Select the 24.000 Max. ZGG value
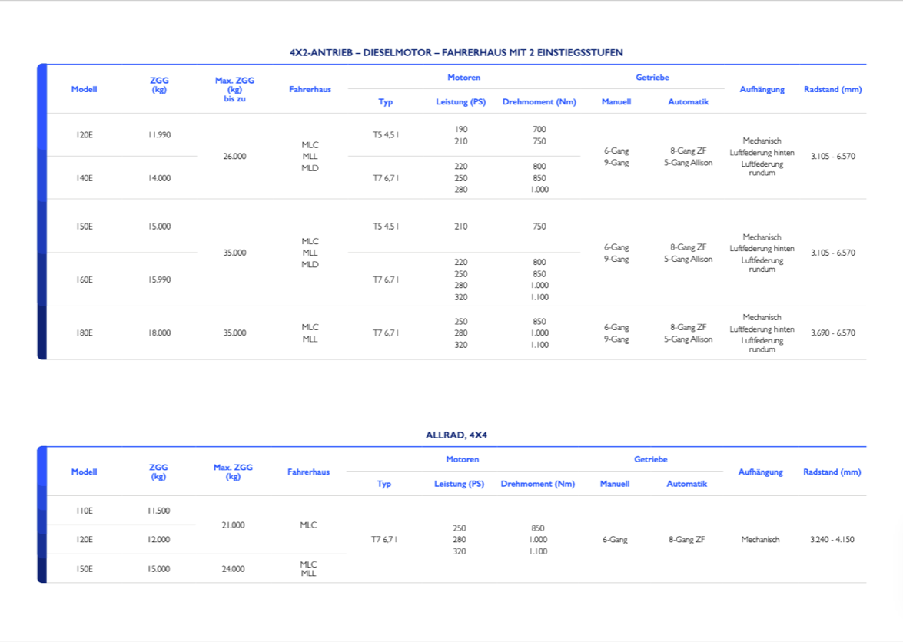The width and height of the screenshot is (903, 642). pos(233,569)
